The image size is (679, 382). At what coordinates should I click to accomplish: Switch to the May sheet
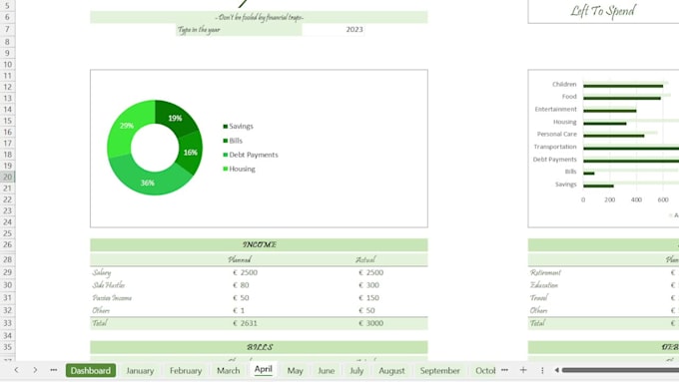(295, 371)
